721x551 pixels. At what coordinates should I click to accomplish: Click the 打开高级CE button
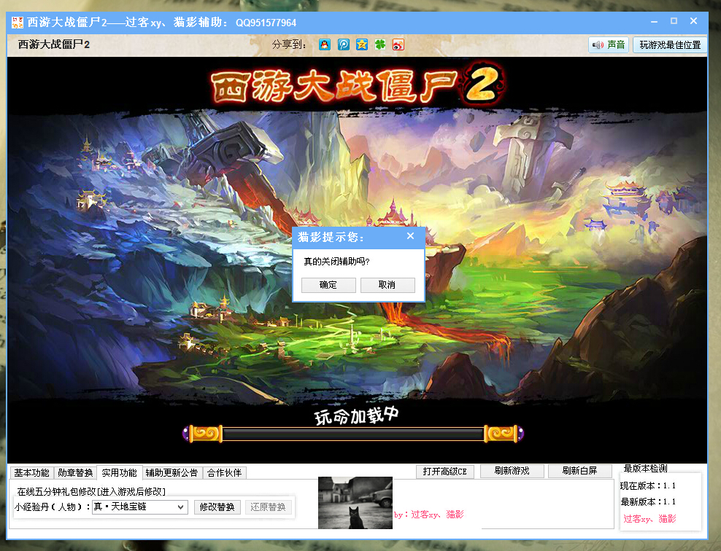444,472
